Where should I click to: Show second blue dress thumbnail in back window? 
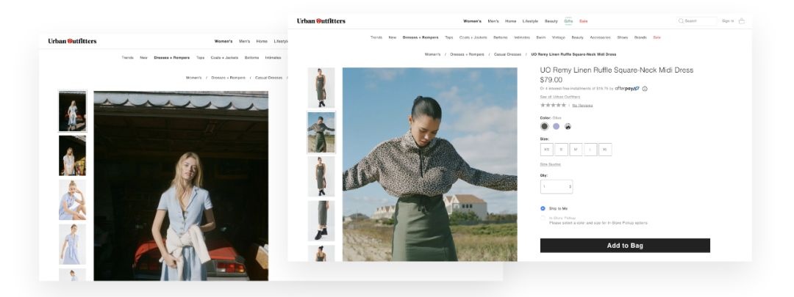pos(72,155)
